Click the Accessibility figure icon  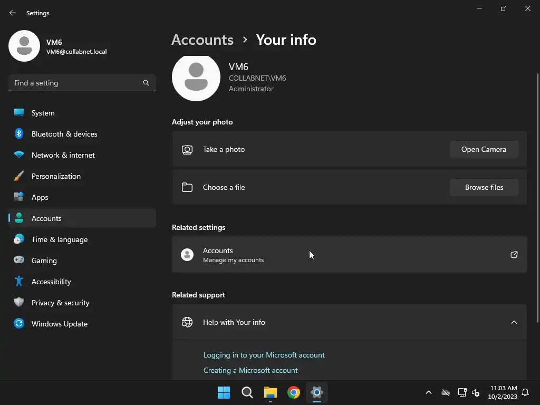[19, 282]
